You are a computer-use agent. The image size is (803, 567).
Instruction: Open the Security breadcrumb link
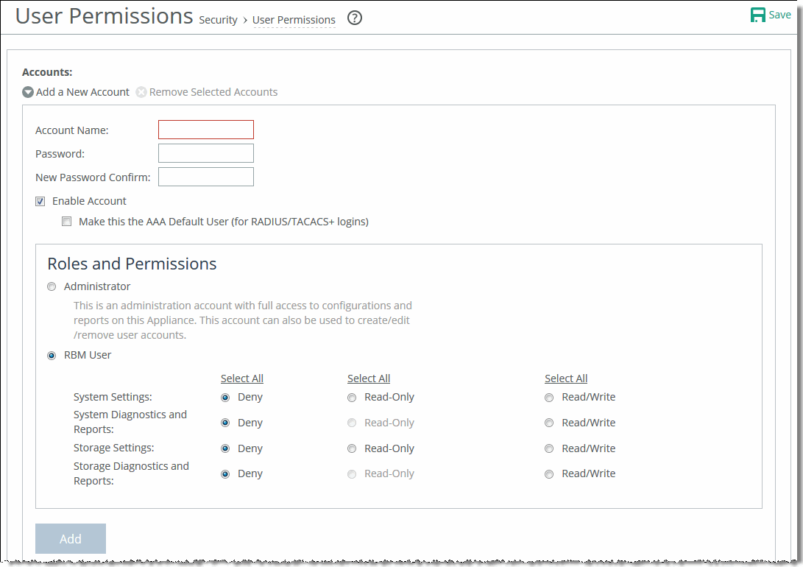218,20
